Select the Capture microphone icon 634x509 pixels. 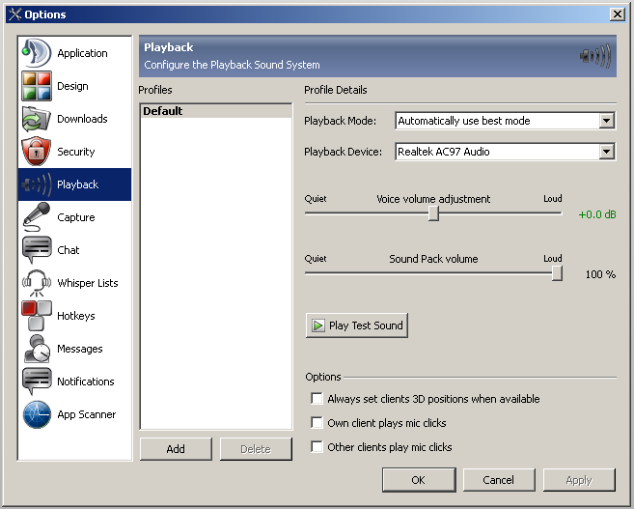coord(37,217)
